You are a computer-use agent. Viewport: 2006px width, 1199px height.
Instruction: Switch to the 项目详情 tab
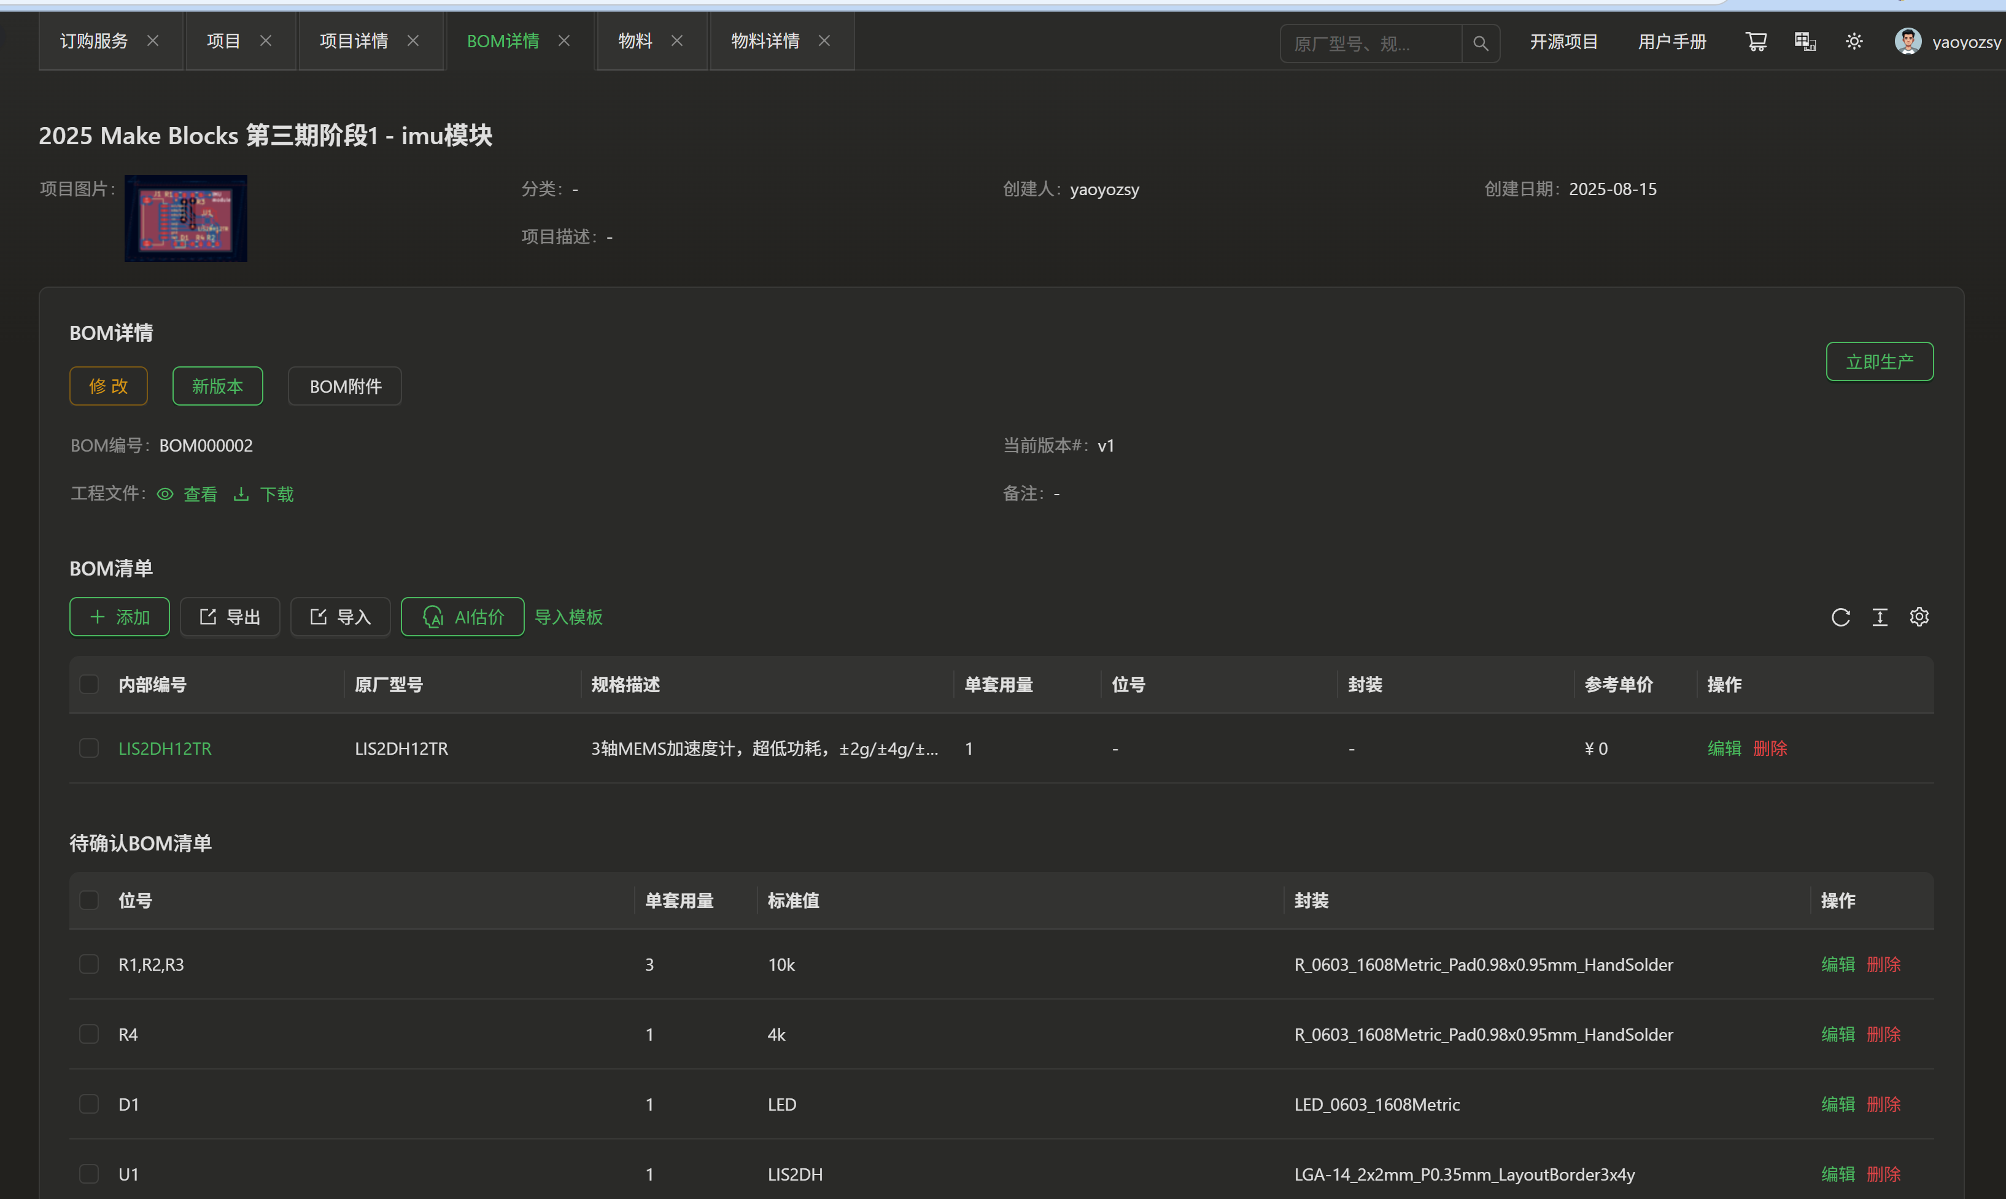(x=354, y=40)
